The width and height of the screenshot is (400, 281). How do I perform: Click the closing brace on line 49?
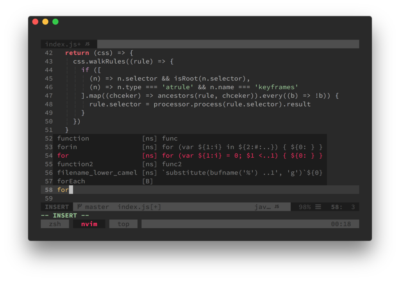[83, 113]
